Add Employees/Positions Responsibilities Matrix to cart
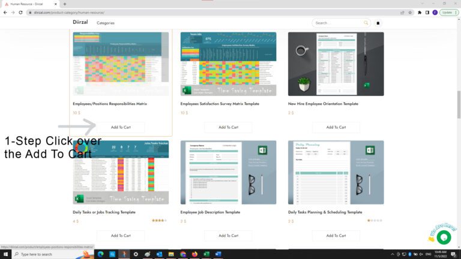Image resolution: width=461 pixels, height=259 pixels. coord(121,127)
